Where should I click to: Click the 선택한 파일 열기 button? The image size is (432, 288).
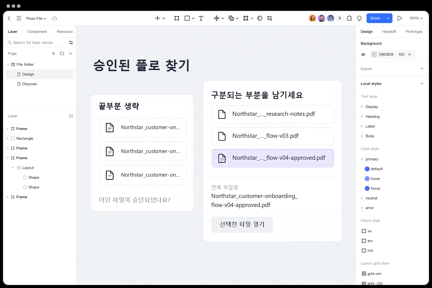tap(242, 225)
